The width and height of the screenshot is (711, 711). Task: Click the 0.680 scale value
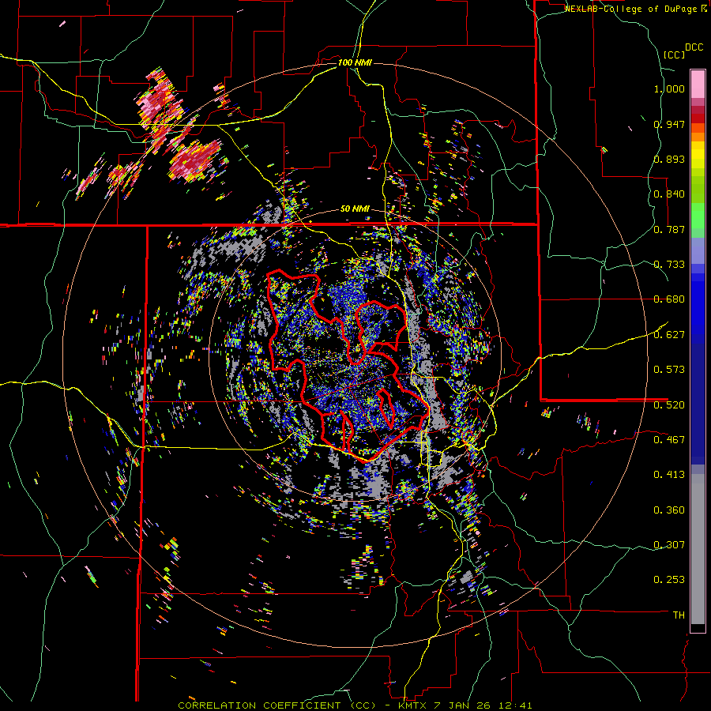click(x=669, y=299)
